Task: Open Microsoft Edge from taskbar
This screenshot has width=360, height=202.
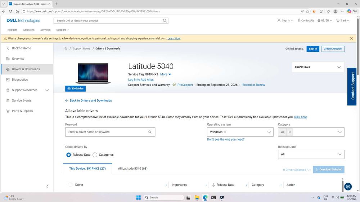Action: [x=205, y=197]
